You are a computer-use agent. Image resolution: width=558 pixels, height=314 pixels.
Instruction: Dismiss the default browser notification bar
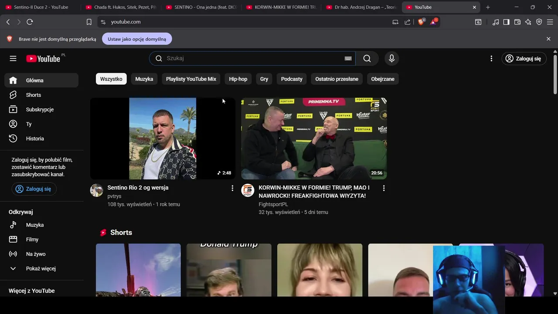[x=548, y=39]
